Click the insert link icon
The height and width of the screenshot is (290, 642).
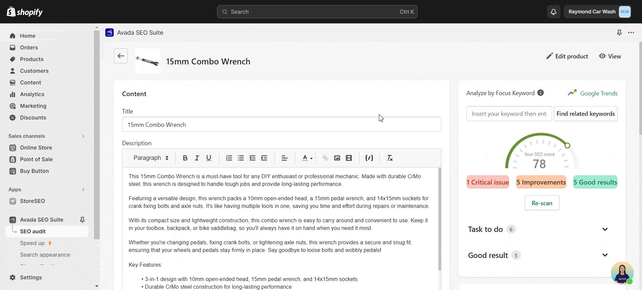(325, 158)
